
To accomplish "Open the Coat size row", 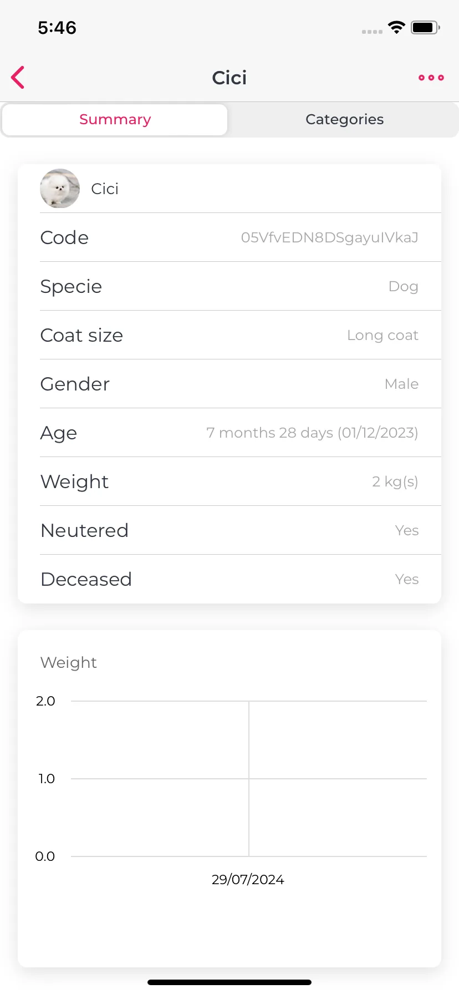I will coord(229,335).
